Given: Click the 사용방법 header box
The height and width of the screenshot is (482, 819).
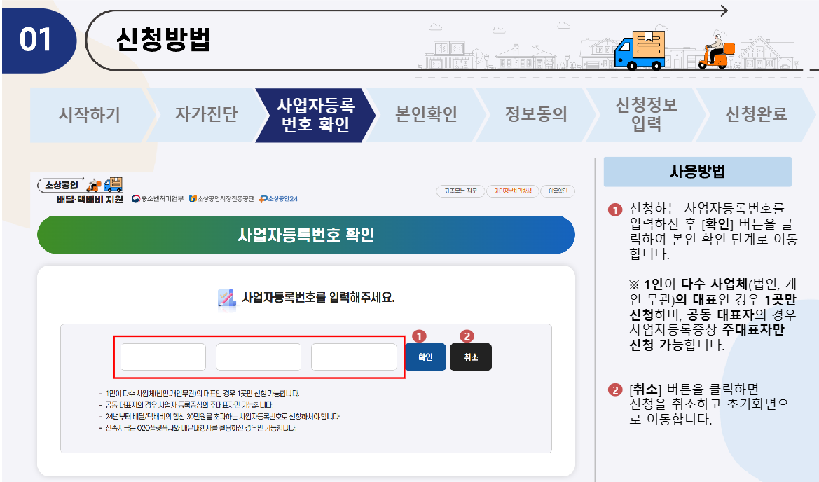Looking at the screenshot, I should pyautogui.click(x=697, y=171).
